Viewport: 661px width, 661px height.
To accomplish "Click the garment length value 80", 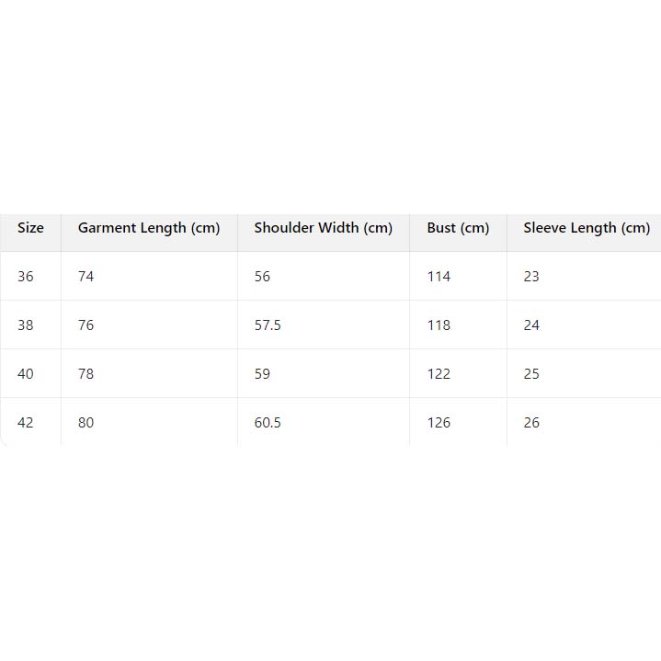I will click(x=85, y=423).
